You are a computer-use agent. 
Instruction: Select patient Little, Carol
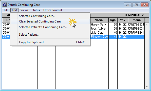tap(97, 33)
